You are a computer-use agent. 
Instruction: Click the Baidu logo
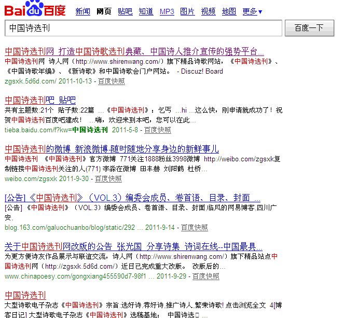click(x=35, y=8)
